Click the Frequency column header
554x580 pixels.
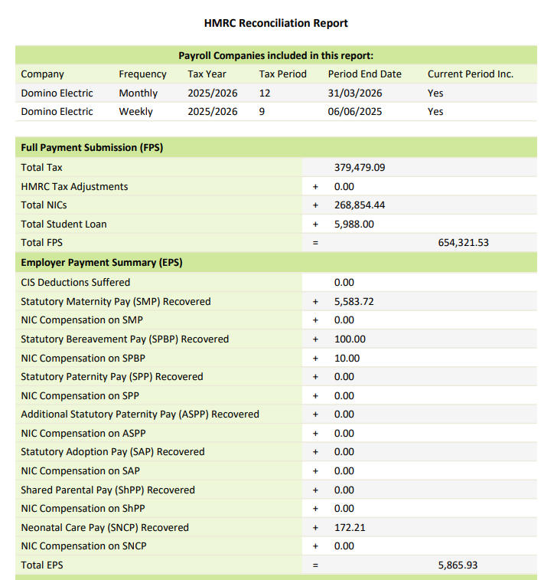point(142,74)
